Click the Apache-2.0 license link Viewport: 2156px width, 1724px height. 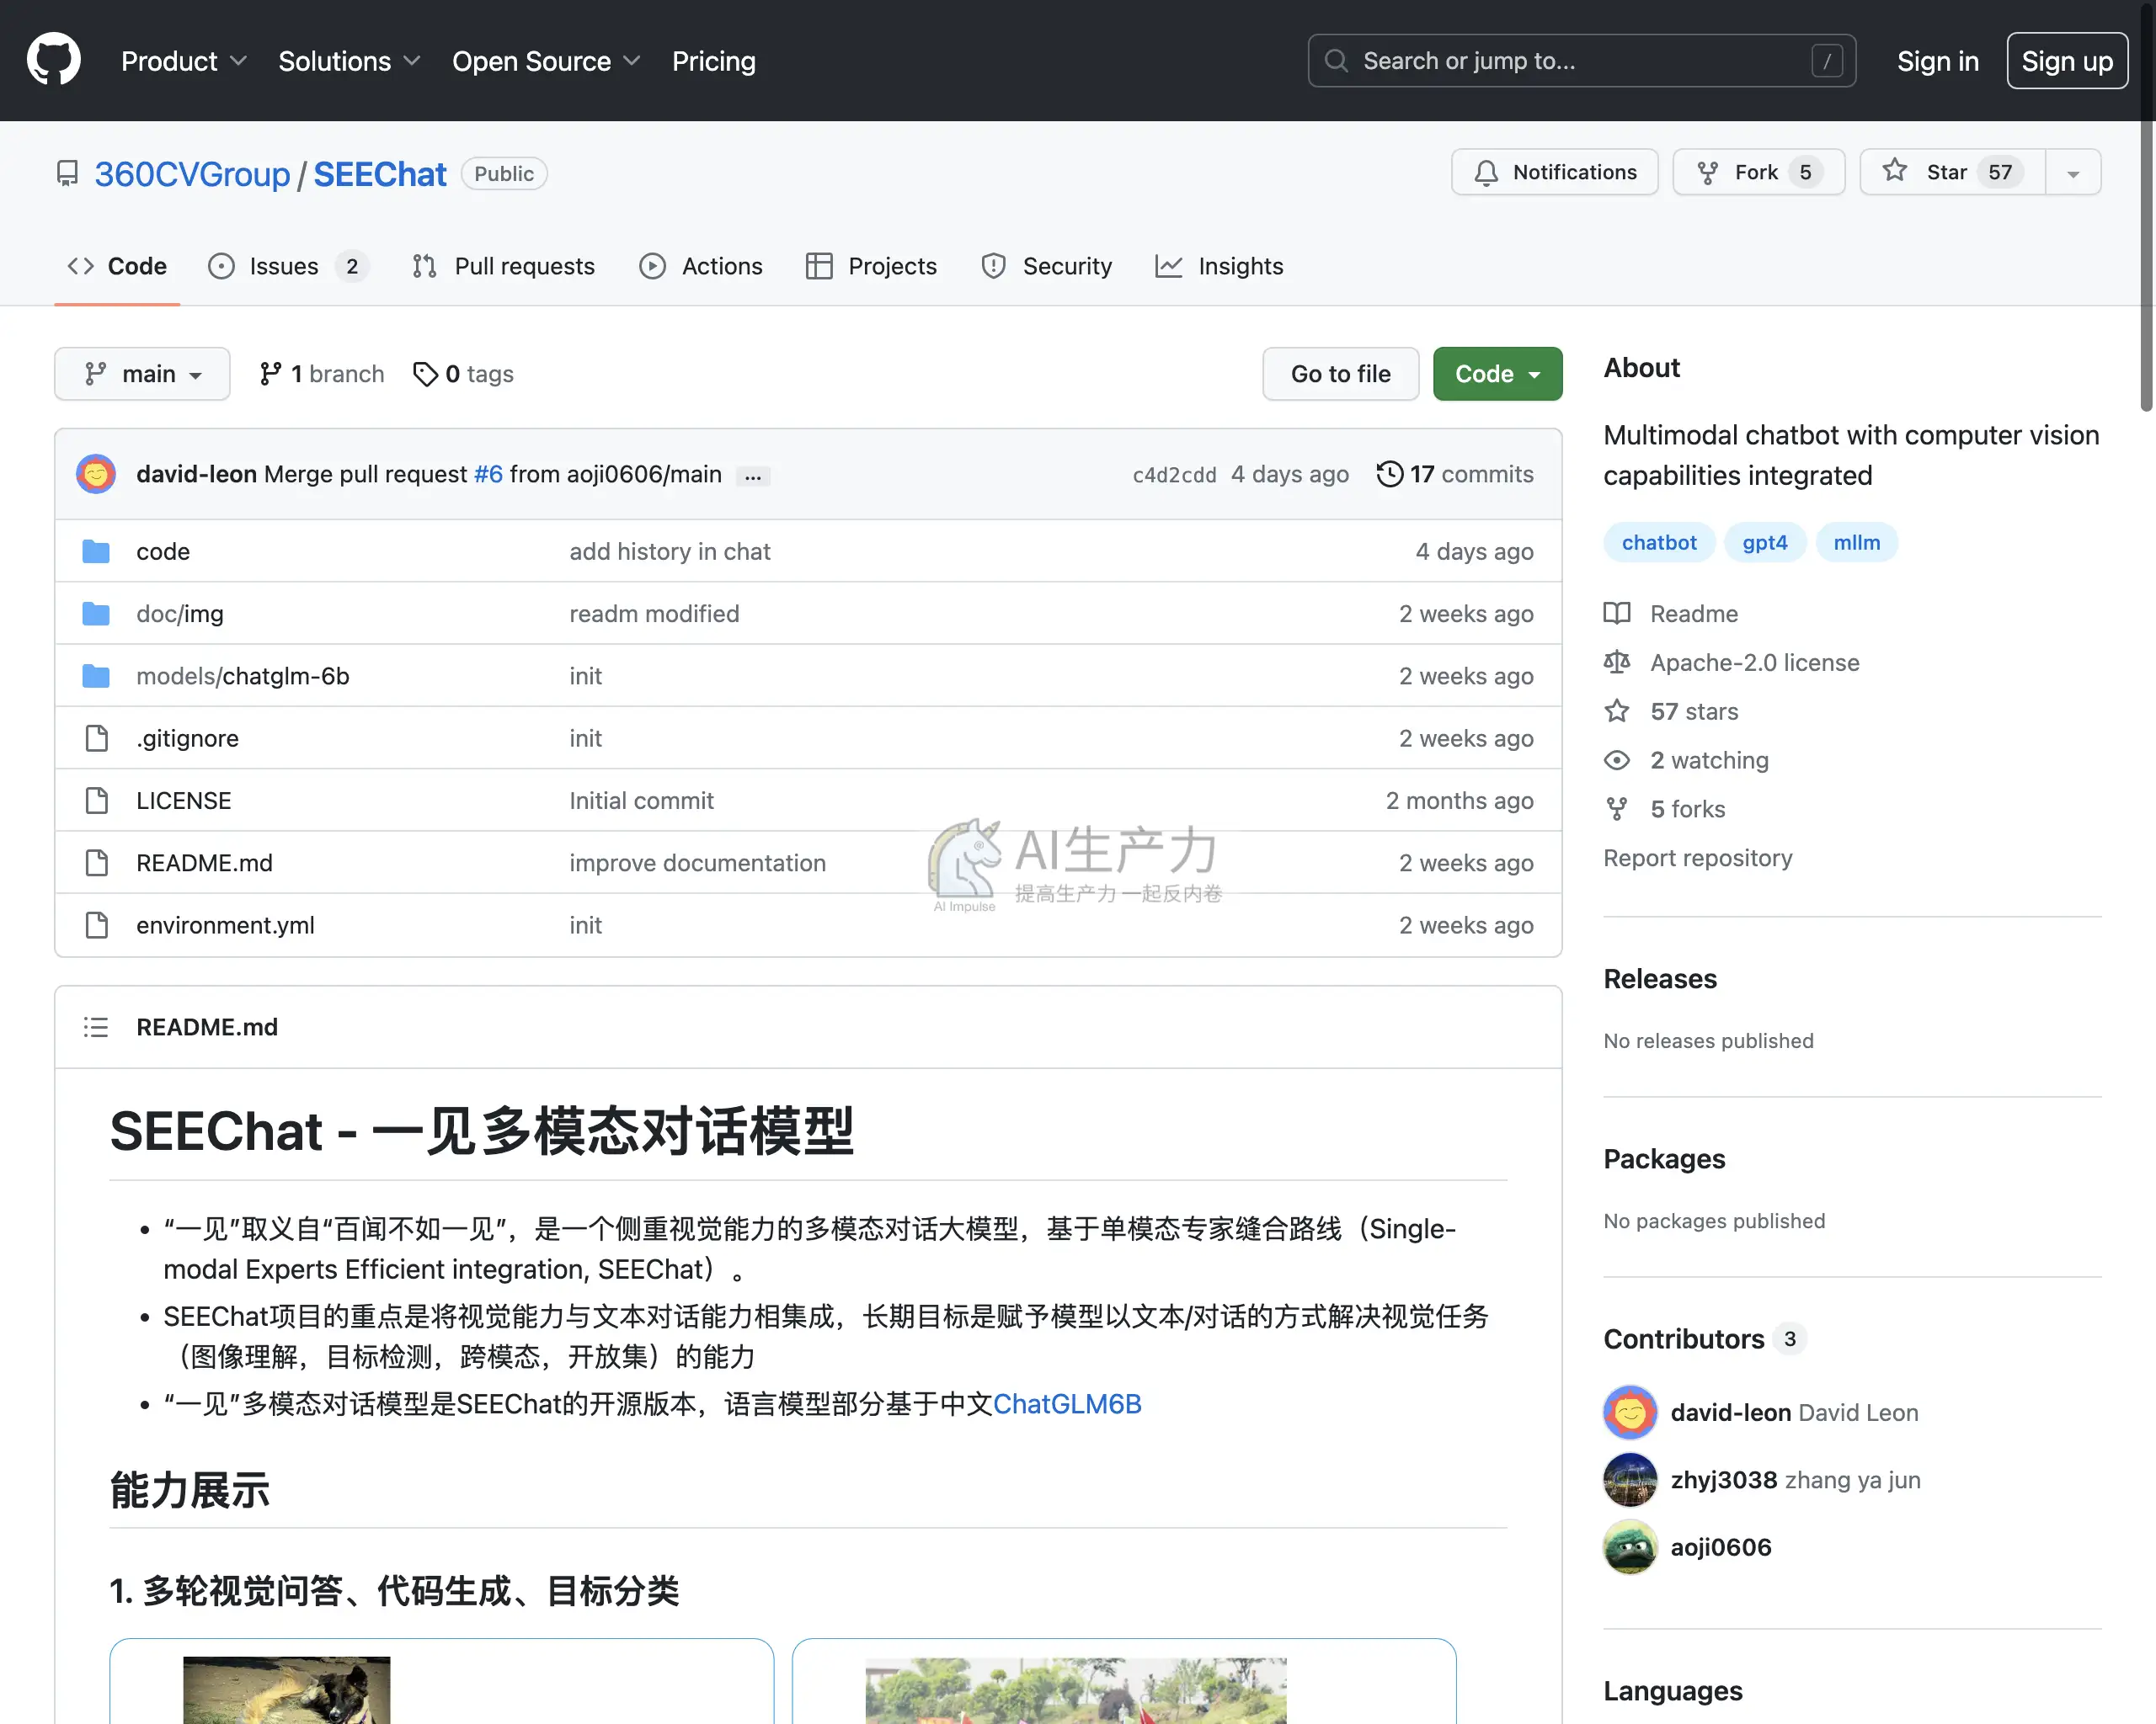coord(1755,662)
